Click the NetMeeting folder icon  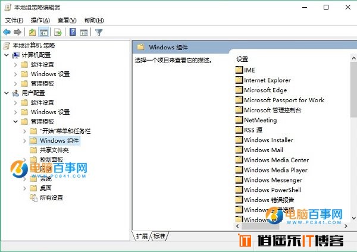pyautogui.click(x=239, y=119)
